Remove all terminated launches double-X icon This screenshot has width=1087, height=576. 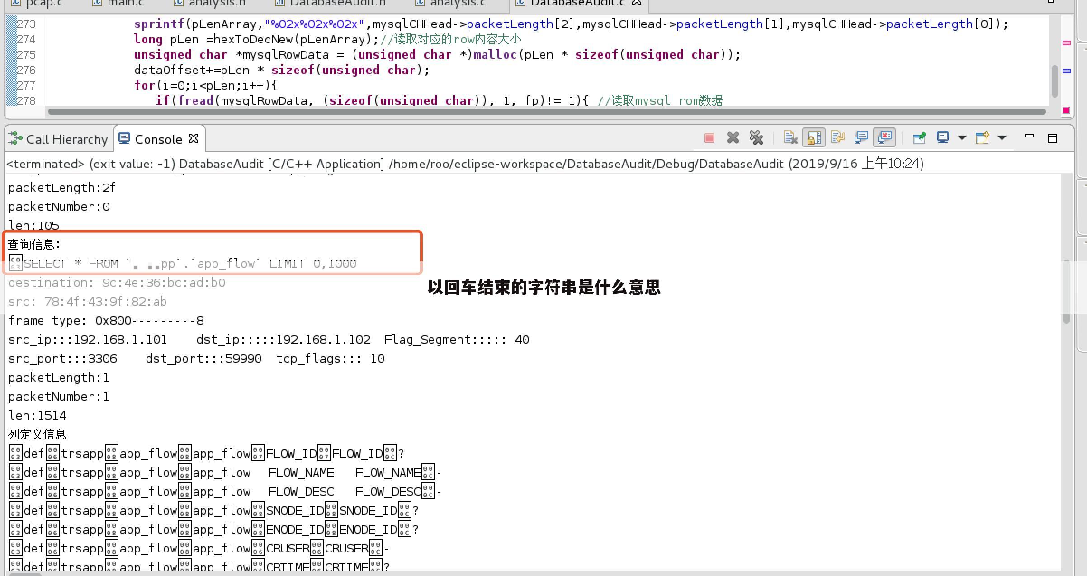tap(756, 138)
